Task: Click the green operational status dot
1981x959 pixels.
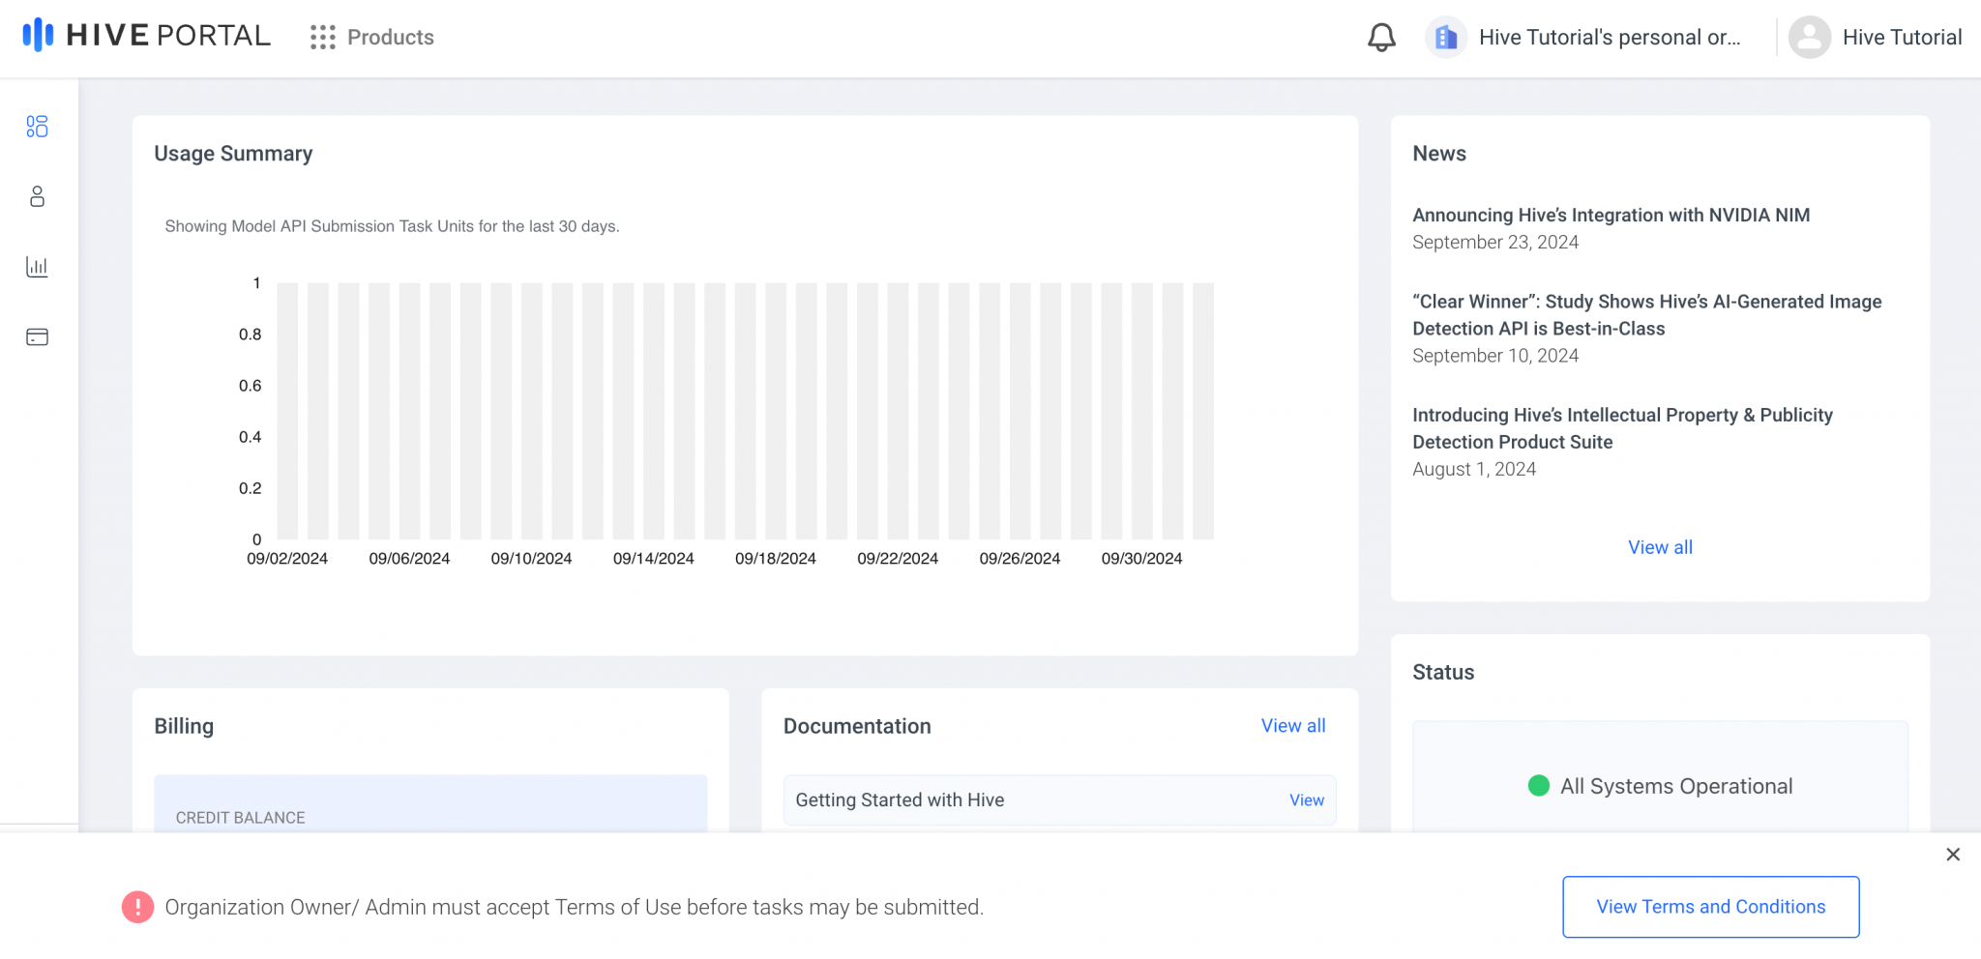Action: [x=1540, y=786]
